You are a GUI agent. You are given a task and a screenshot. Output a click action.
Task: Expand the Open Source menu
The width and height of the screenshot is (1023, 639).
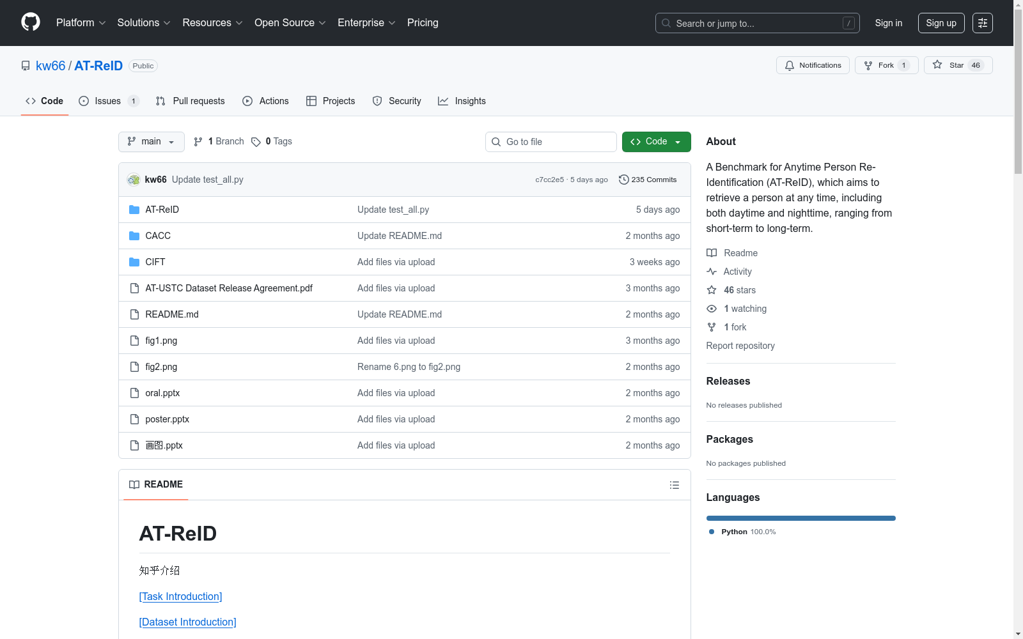click(290, 22)
